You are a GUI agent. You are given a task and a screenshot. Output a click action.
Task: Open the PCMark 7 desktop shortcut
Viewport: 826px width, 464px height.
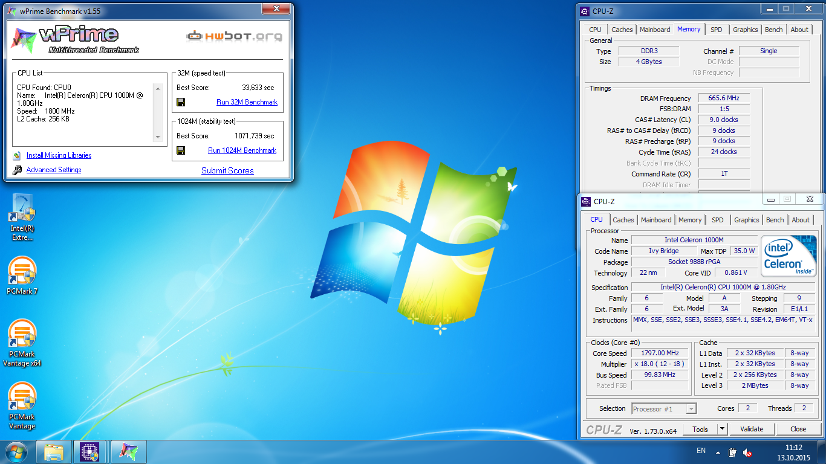pyautogui.click(x=22, y=275)
